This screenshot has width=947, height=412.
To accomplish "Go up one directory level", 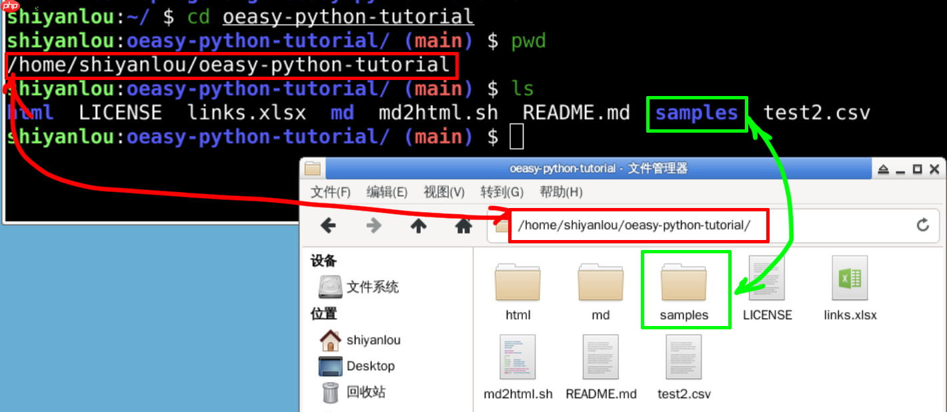I will [x=419, y=225].
